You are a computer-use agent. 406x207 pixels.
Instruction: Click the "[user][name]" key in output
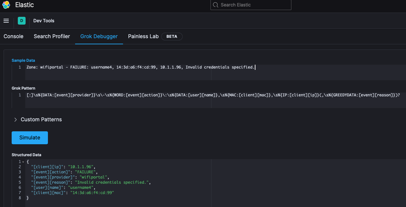(x=47, y=188)
